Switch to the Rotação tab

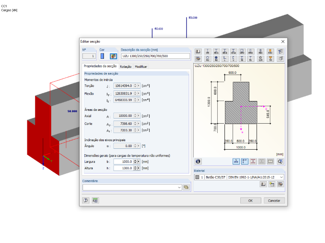click(x=126, y=67)
